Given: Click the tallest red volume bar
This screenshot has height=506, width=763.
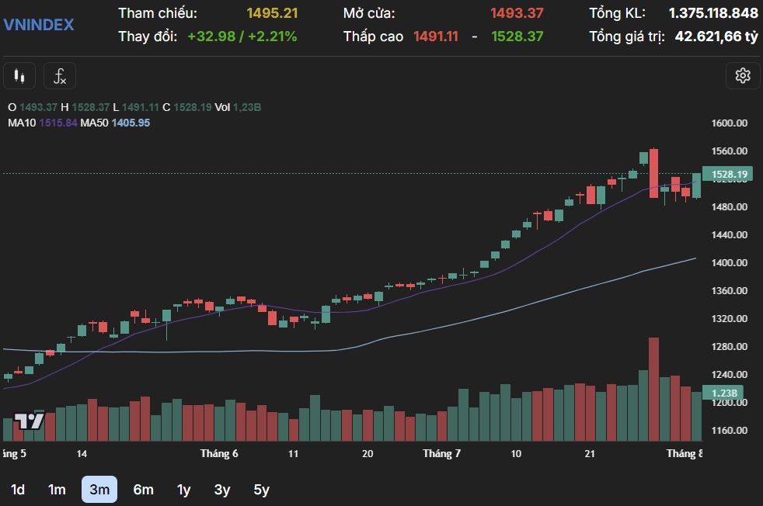Looking at the screenshot, I should [654, 389].
